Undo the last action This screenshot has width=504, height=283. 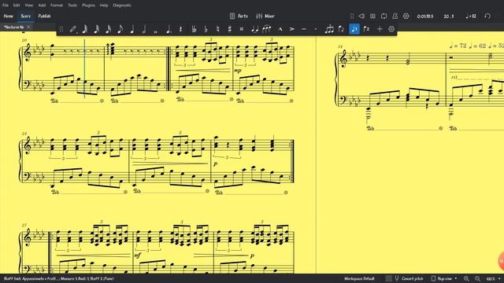point(487,16)
